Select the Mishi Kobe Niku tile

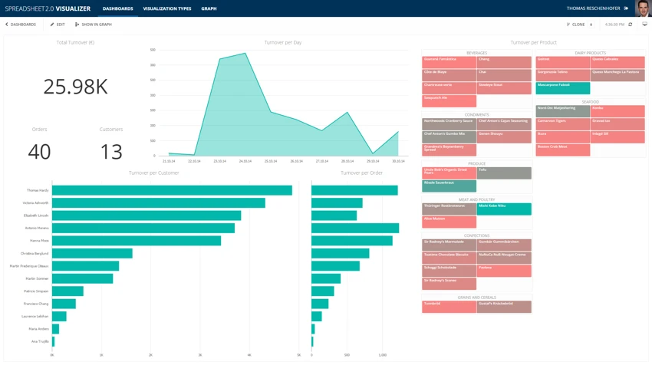pos(504,209)
